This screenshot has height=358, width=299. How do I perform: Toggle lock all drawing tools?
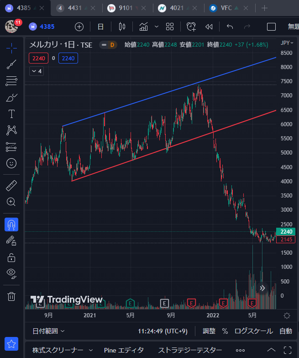(x=11, y=257)
